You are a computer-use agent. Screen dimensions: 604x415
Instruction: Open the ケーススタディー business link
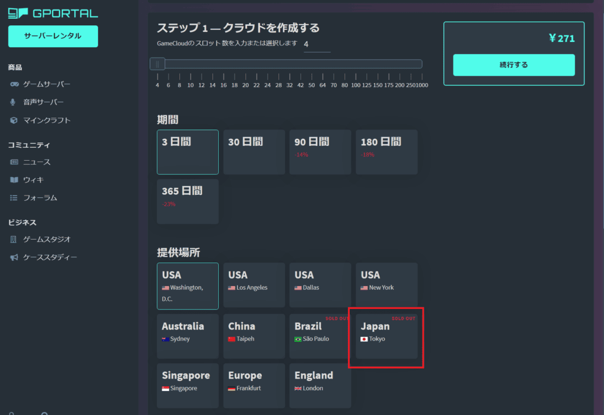(50, 257)
